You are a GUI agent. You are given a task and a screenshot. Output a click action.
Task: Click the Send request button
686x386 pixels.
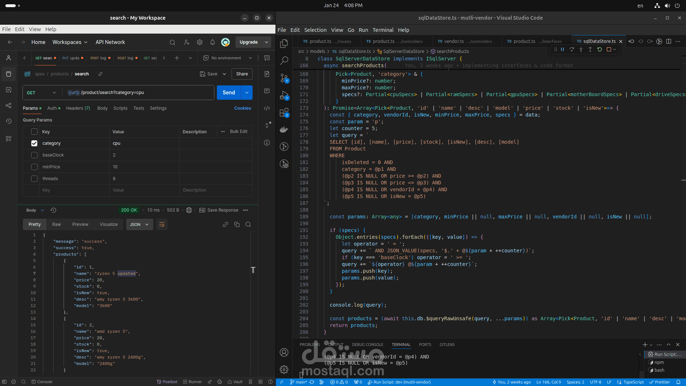pos(229,93)
